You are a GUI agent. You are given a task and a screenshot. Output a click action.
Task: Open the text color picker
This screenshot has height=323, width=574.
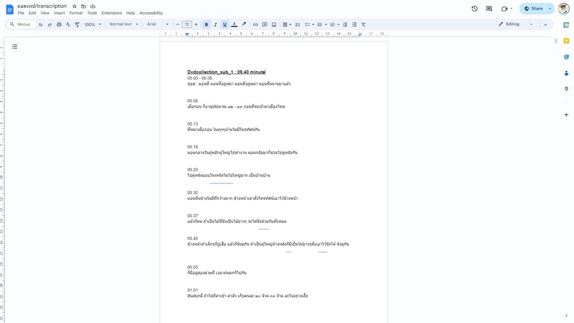pos(234,25)
